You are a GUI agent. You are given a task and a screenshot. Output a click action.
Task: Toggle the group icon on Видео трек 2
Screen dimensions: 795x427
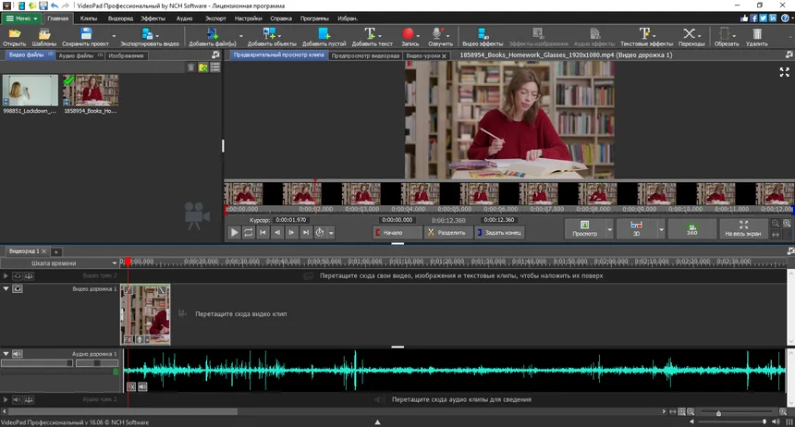coord(29,275)
